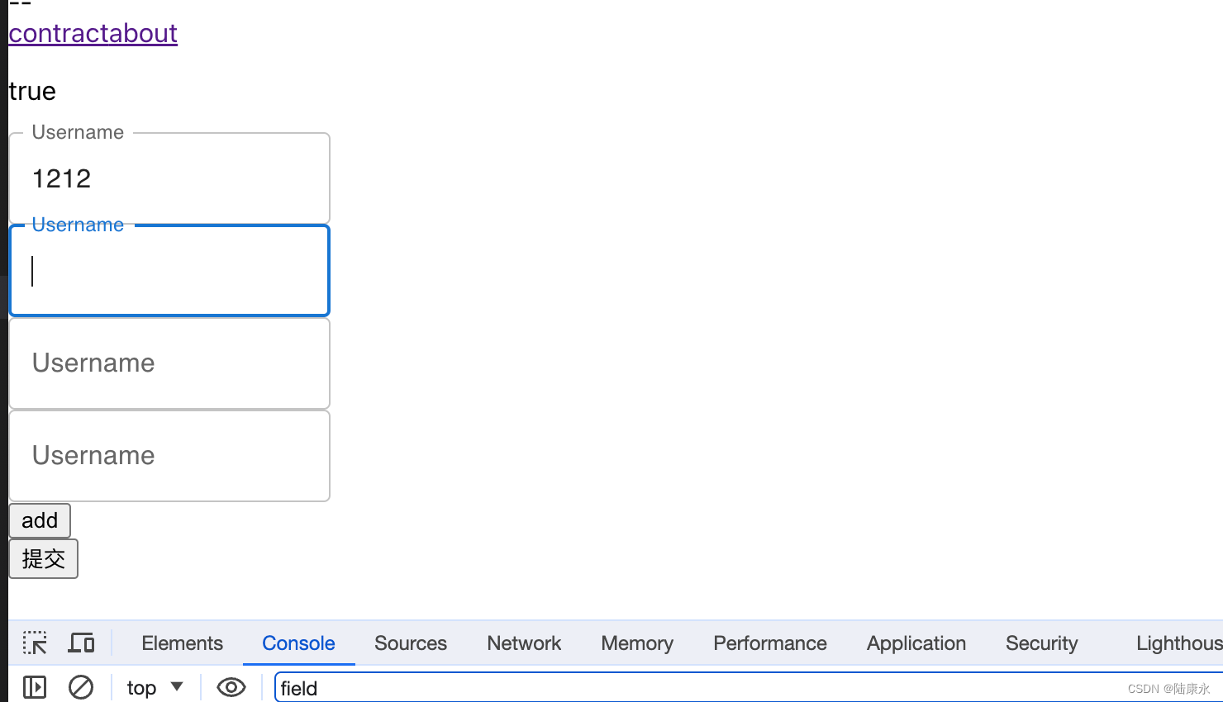This screenshot has width=1223, height=702.
Task: Switch to the Performance tab
Action: pos(769,643)
